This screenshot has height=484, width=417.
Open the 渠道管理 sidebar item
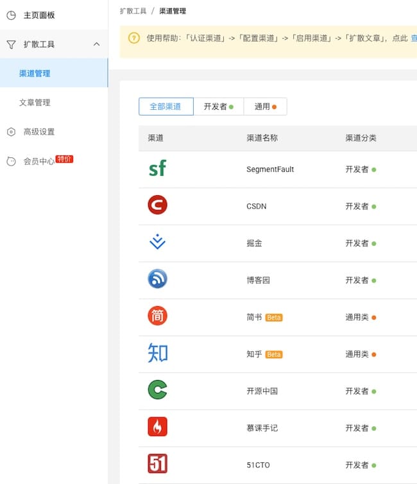tap(54, 73)
